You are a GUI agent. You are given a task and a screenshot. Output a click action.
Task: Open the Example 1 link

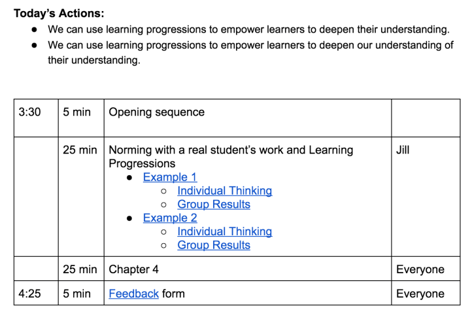169,177
